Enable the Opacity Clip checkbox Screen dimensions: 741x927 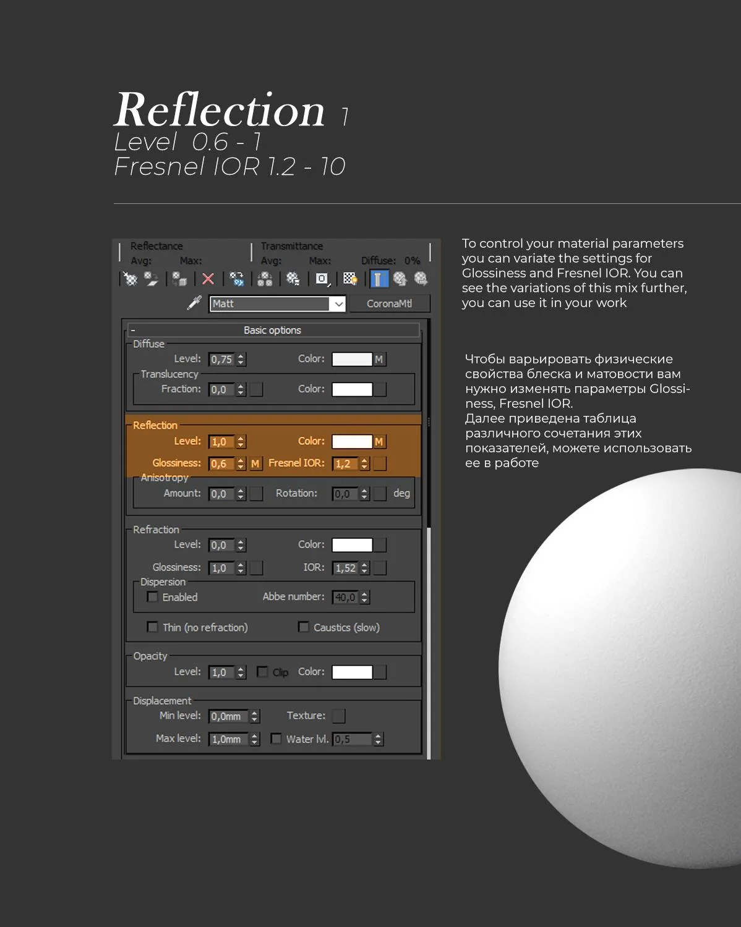click(262, 672)
